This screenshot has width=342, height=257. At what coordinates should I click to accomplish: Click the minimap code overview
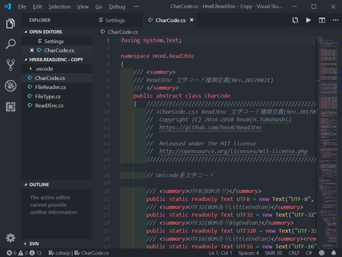tap(326, 98)
